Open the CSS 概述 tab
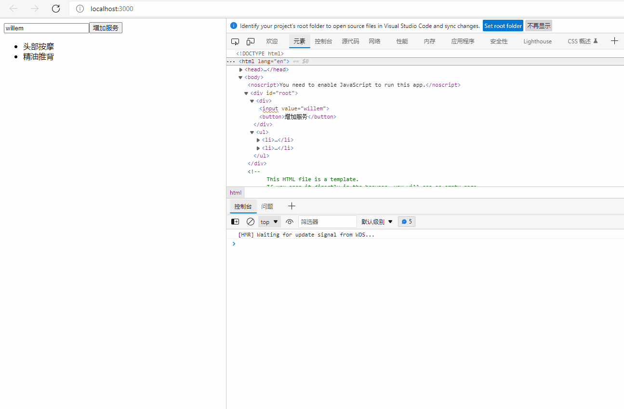 click(x=583, y=41)
